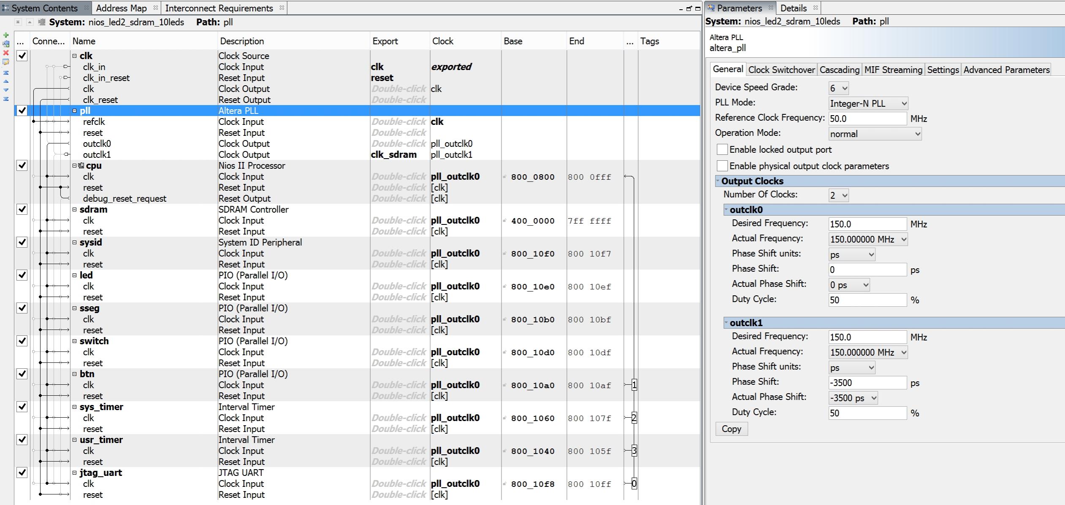Click the move down blue triangle icon
This screenshot has width=1065, height=505.
pyautogui.click(x=6, y=90)
